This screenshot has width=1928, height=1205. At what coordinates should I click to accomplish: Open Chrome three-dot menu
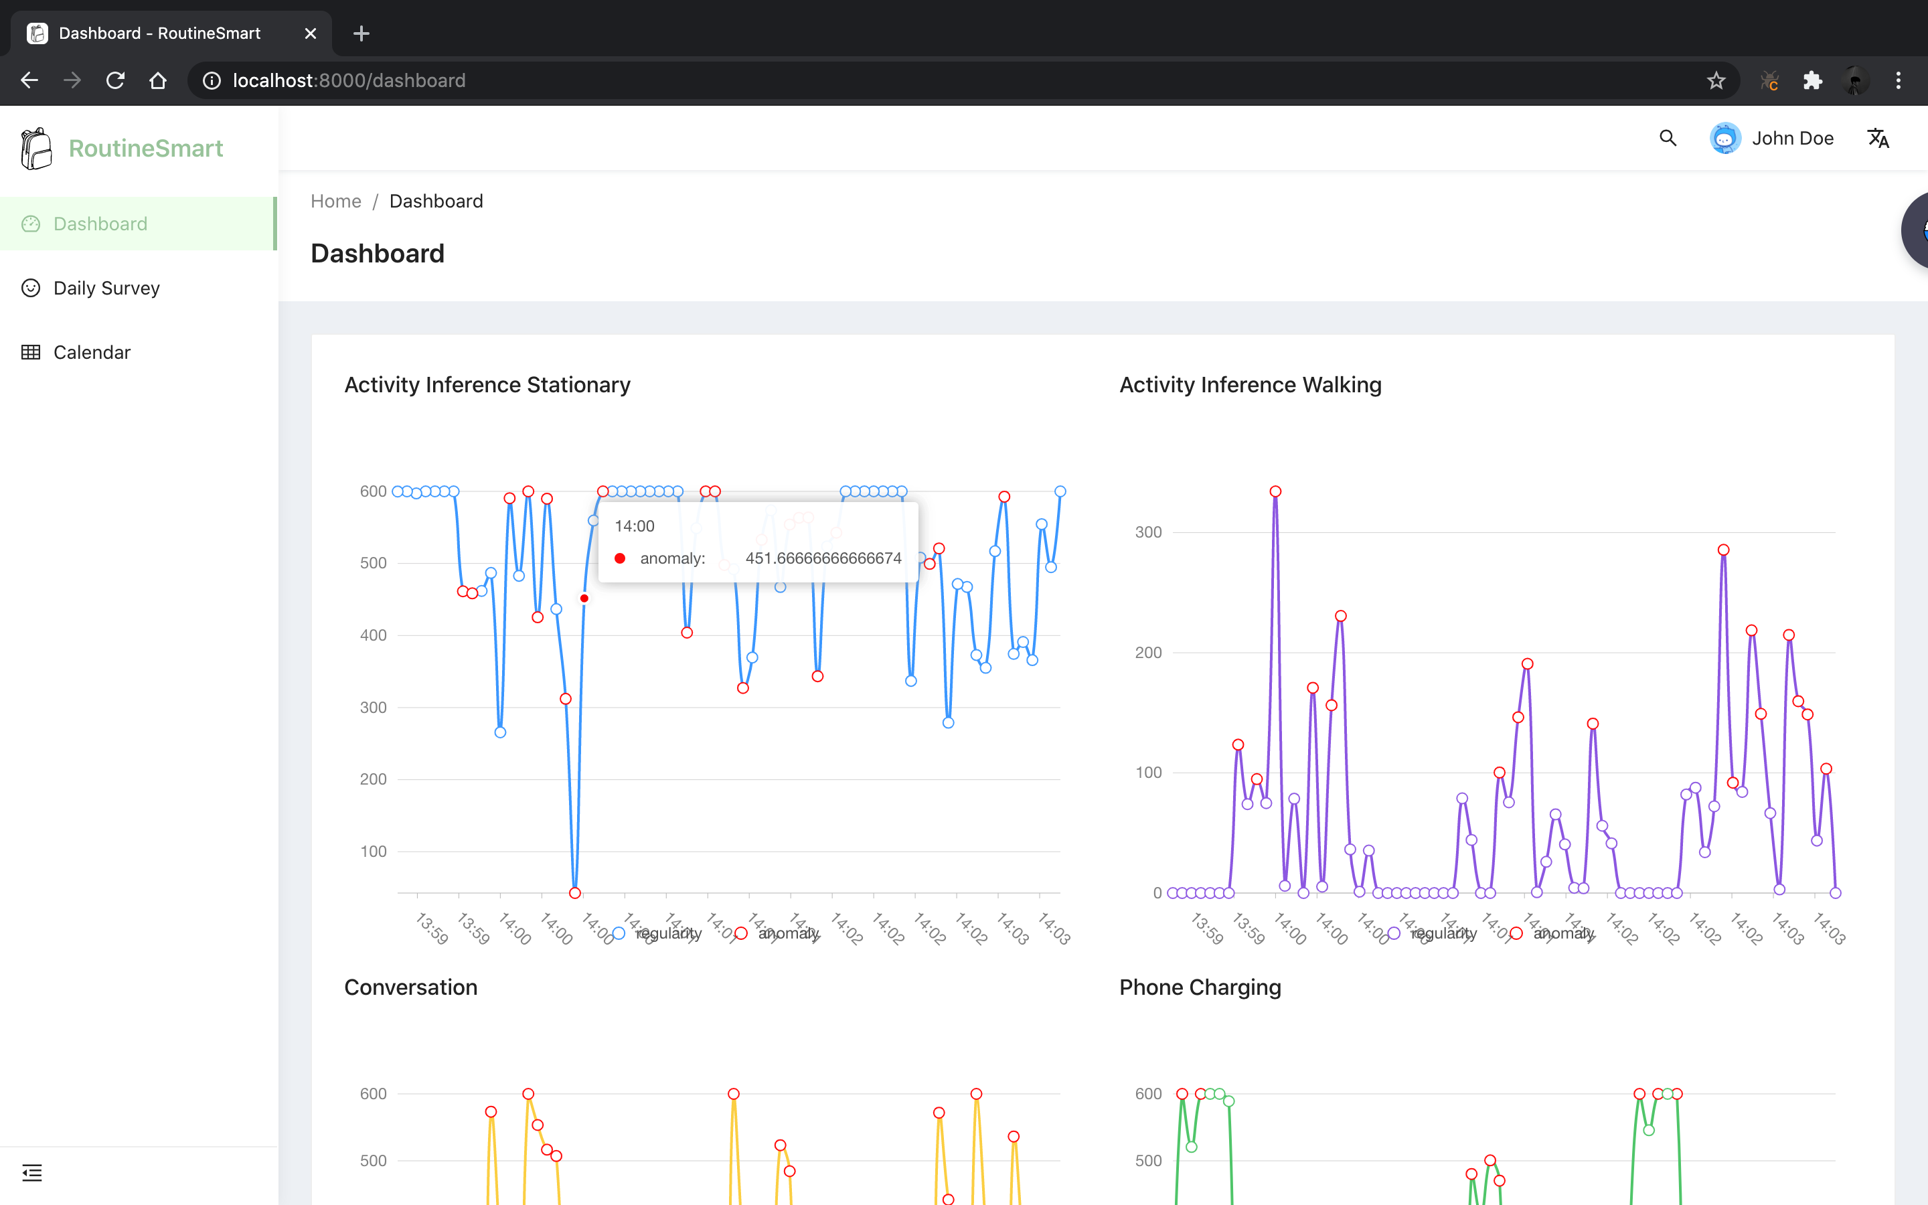coord(1899,80)
